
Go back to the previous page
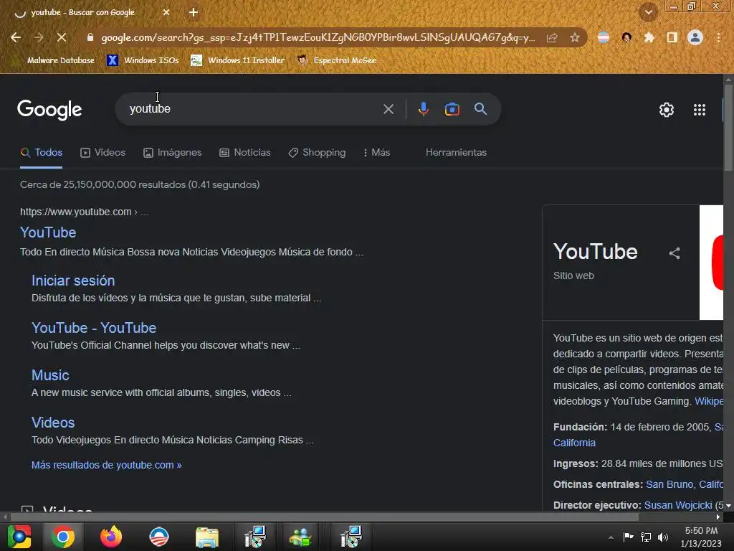pyautogui.click(x=16, y=37)
